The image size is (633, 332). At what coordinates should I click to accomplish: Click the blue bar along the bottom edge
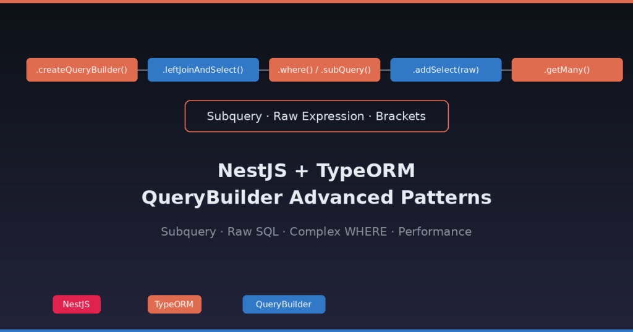tap(316, 330)
